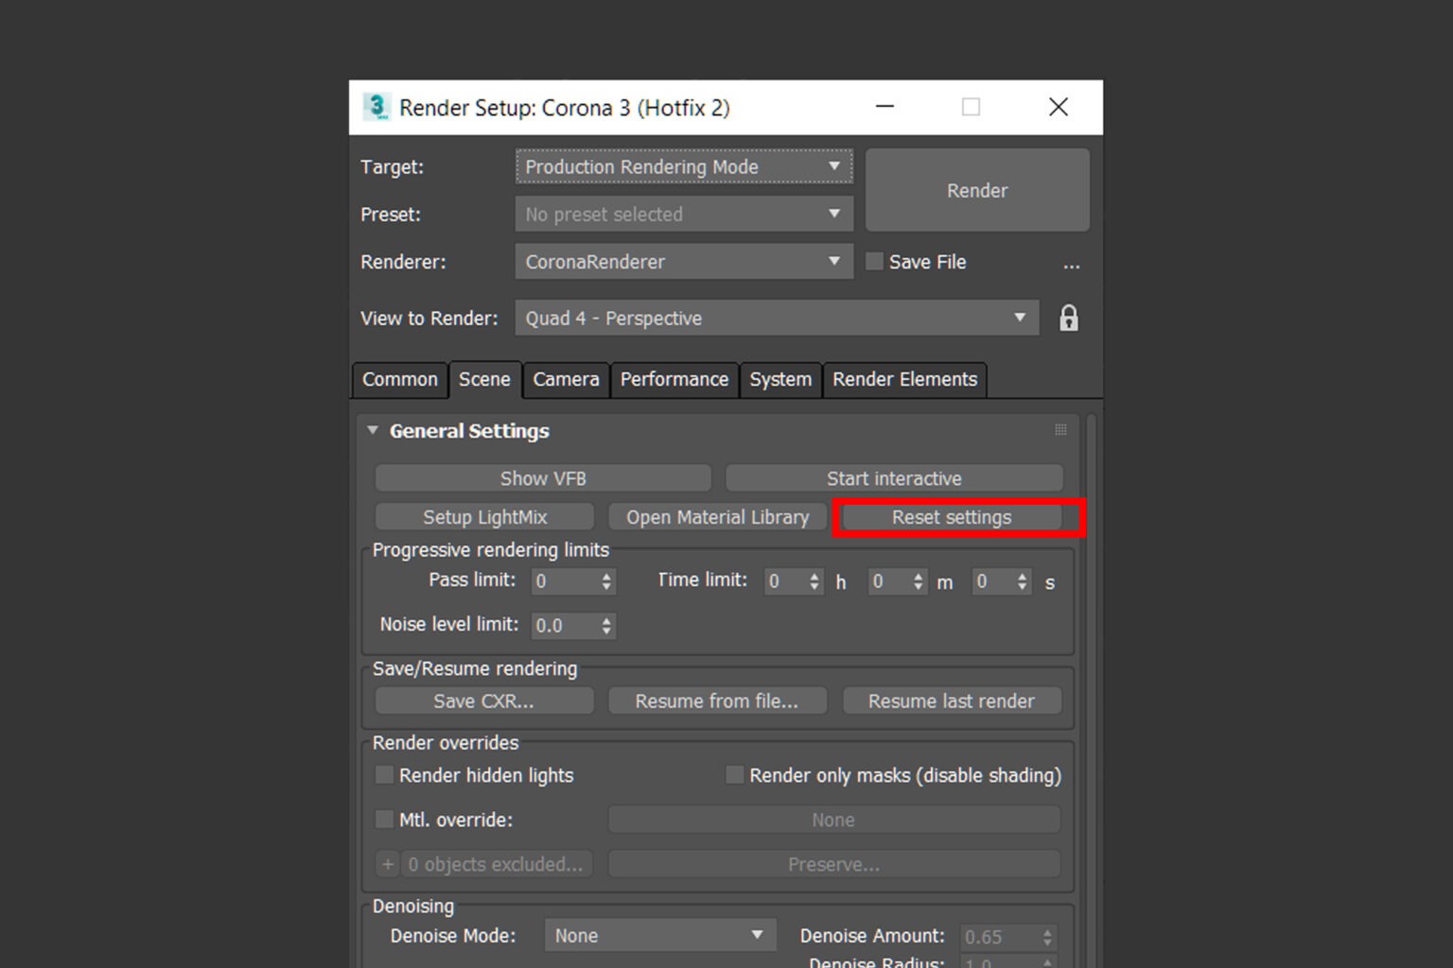Enable the Mtl. override checkbox
This screenshot has width=1453, height=968.
pyautogui.click(x=384, y=819)
